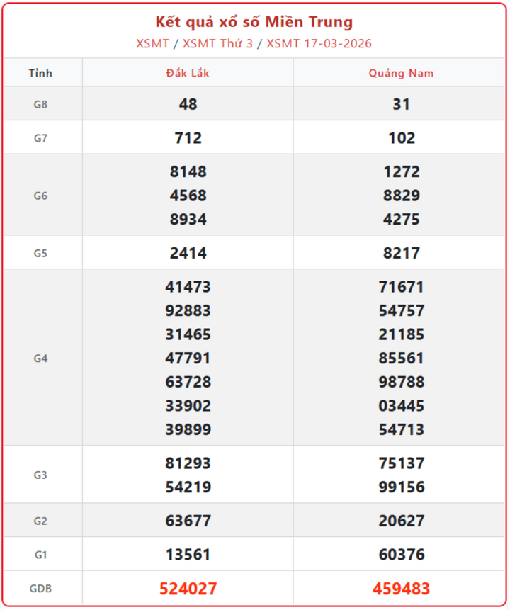
Task: Click the Quảng Nam province header
Action: pos(401,73)
